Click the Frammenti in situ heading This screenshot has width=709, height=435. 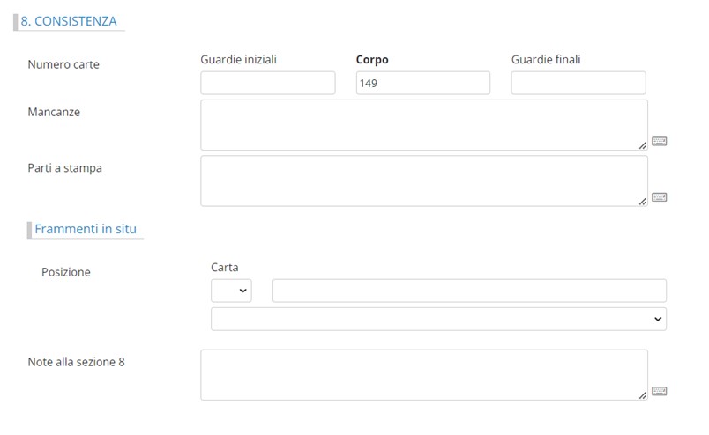(86, 229)
